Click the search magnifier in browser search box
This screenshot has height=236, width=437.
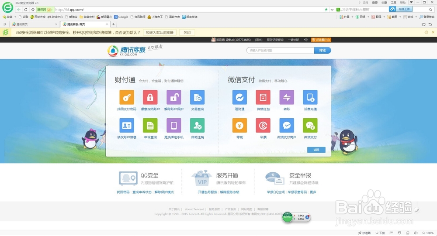tap(430, 10)
